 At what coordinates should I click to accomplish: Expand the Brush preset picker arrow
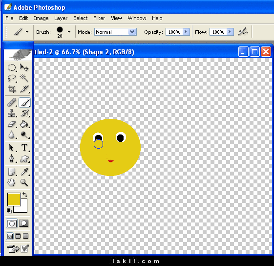pyautogui.click(x=69, y=32)
